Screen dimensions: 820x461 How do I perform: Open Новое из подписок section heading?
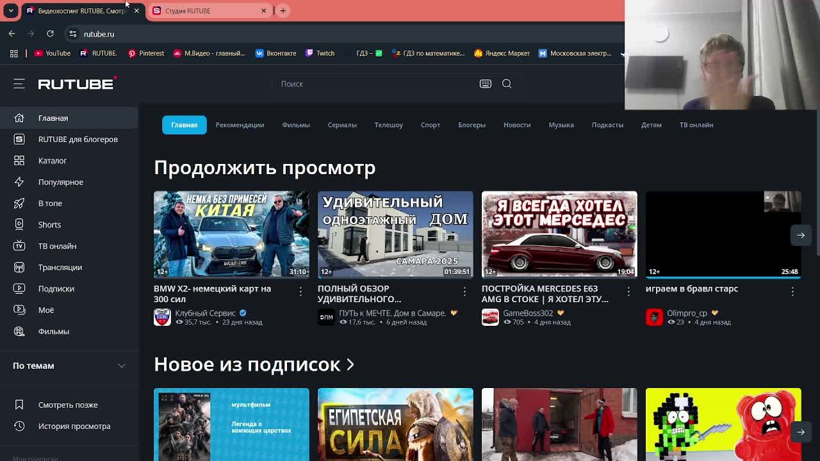pos(254,364)
